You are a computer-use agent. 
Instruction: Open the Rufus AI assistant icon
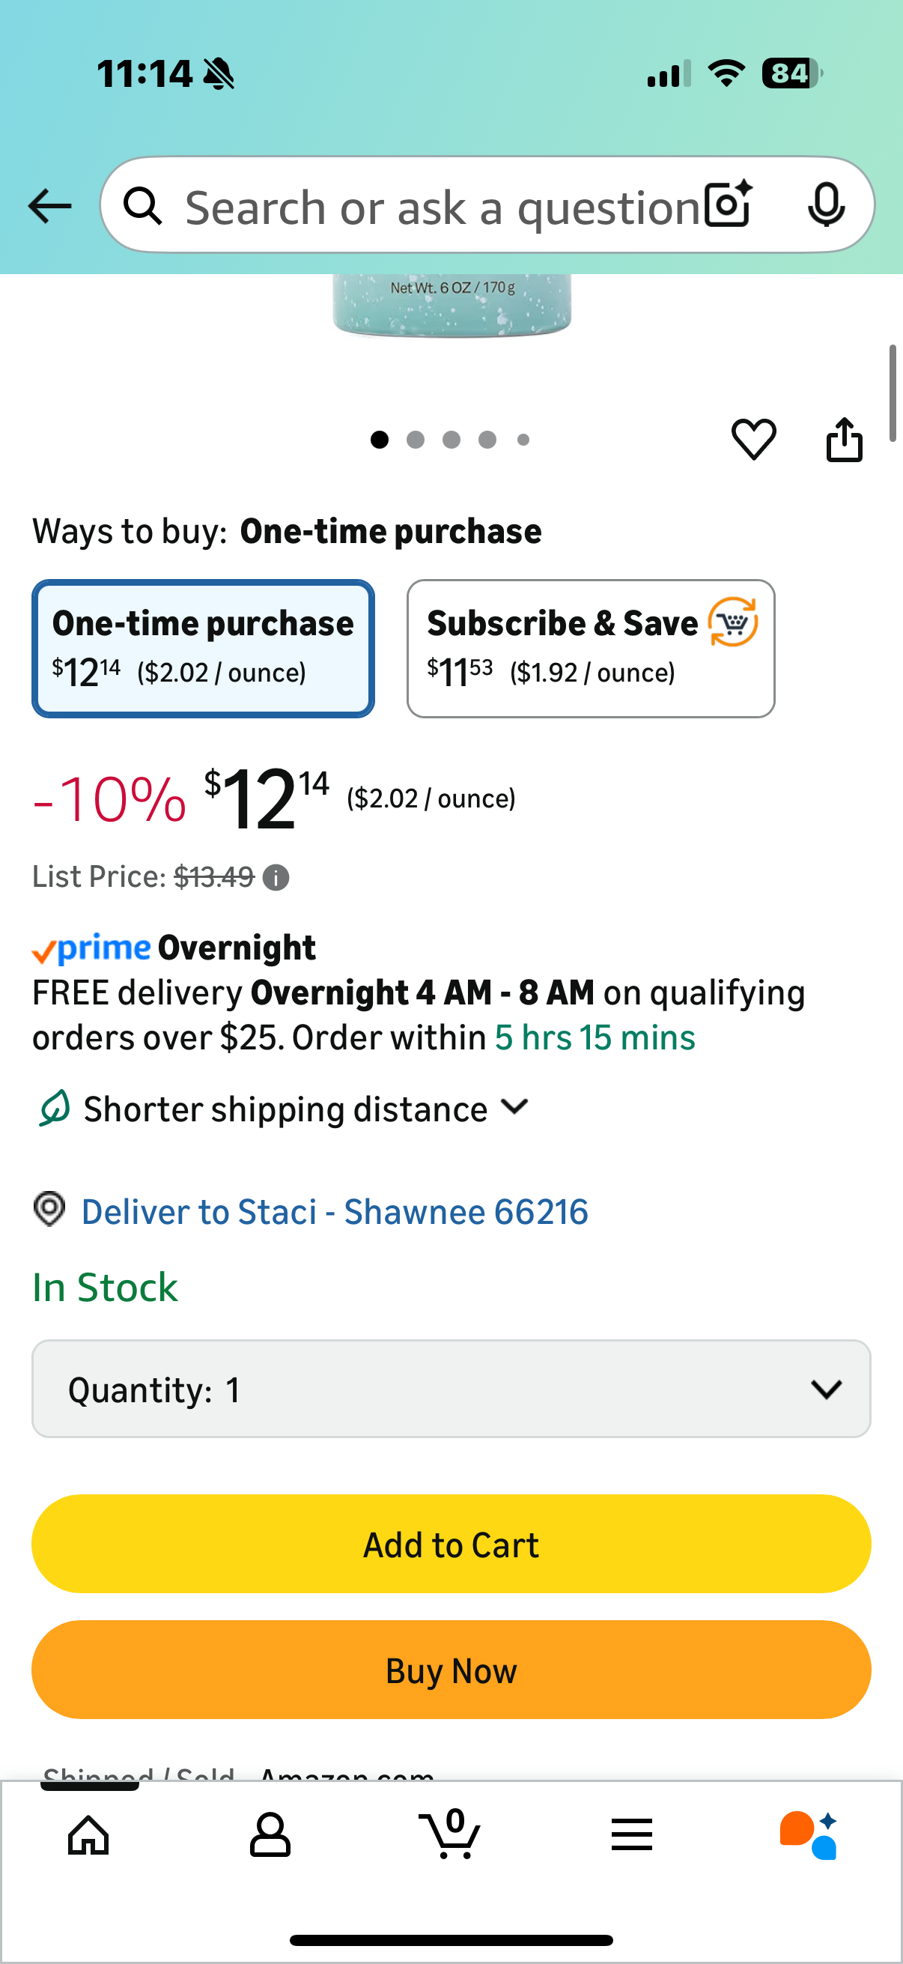809,1834
